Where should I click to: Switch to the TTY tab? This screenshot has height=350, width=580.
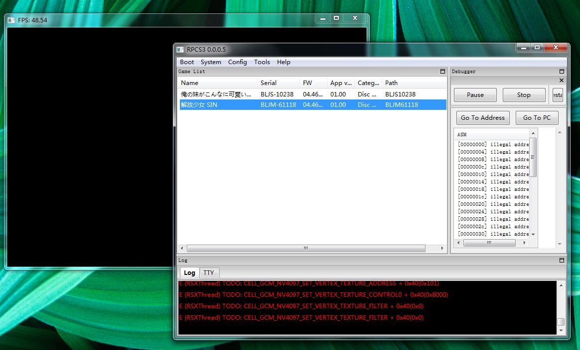208,272
